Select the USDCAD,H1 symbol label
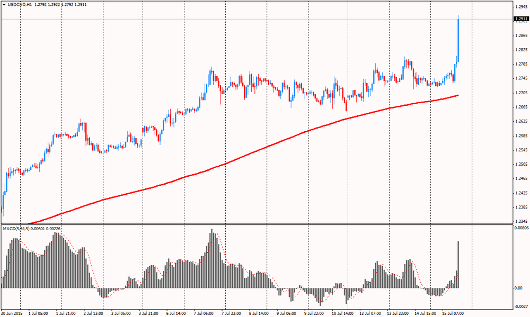The height and width of the screenshot is (317, 530). tap(20, 5)
